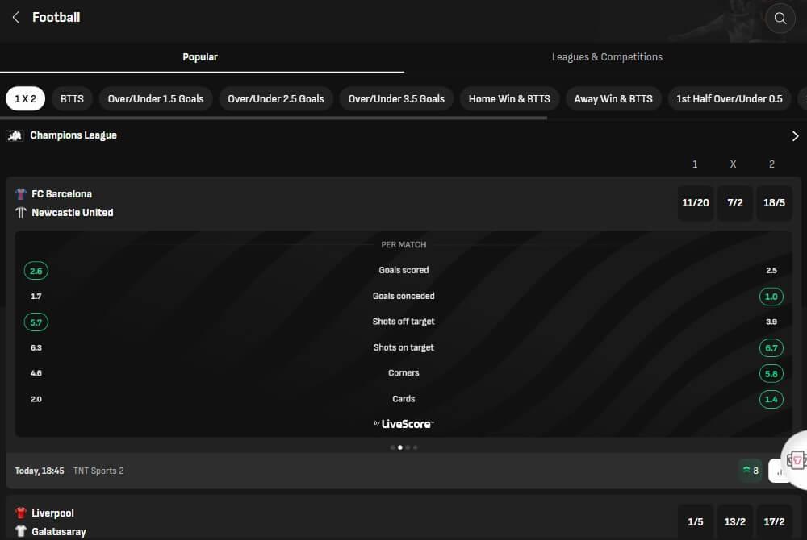Enable the BTTS market filter
The height and width of the screenshot is (540, 807).
tap(71, 98)
